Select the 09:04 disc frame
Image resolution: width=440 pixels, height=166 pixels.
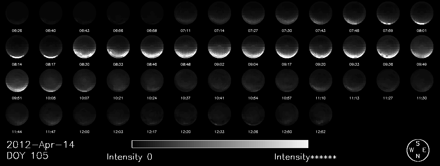click(253, 47)
